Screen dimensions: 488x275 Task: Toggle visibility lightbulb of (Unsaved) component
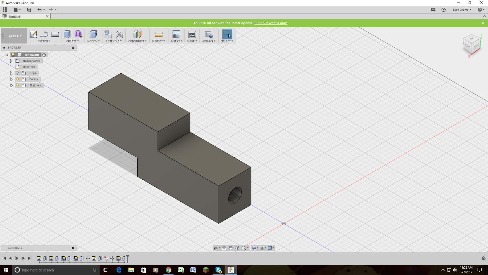[13, 55]
